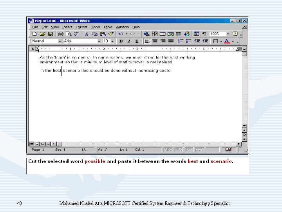The image size is (282, 212).
Task: Open the Document Map
Action: click(196, 34)
